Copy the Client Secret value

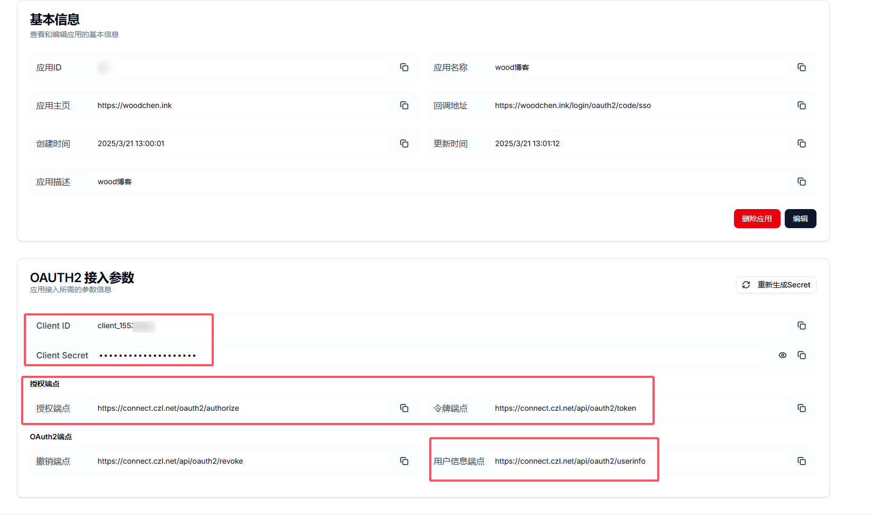click(802, 355)
